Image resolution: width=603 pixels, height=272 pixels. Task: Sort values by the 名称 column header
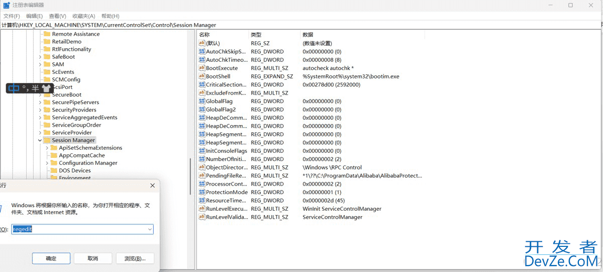point(223,35)
